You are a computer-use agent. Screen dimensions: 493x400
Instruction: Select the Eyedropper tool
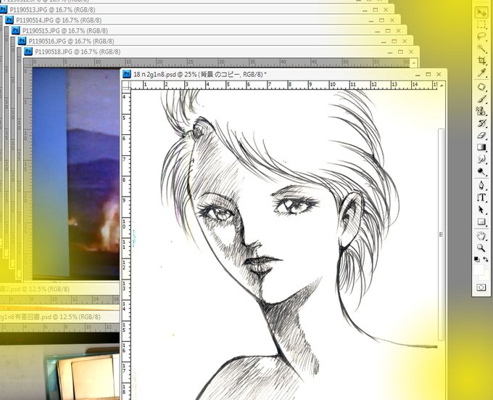[481, 73]
